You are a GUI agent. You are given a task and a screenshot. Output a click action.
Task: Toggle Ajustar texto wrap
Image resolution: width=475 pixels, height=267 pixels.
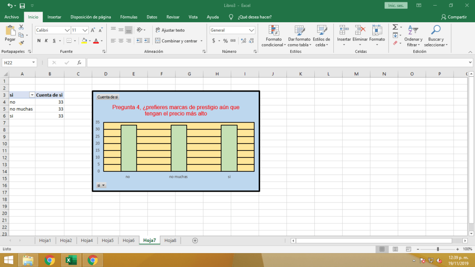(170, 30)
